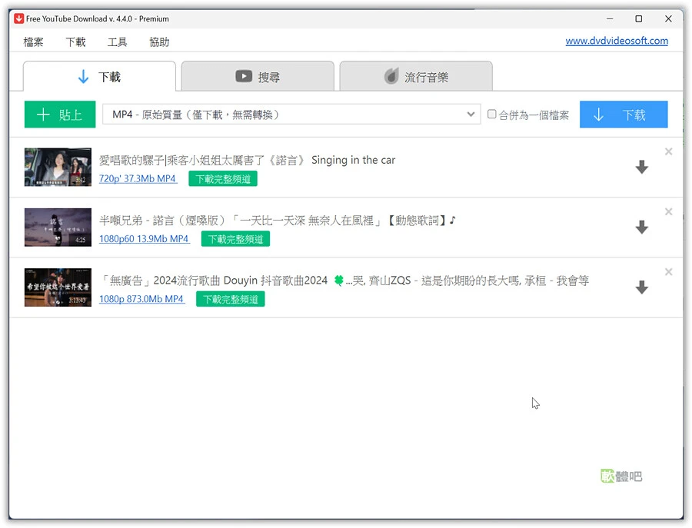Click the 720p' 37.3Mb MP4 quality link

tap(138, 178)
